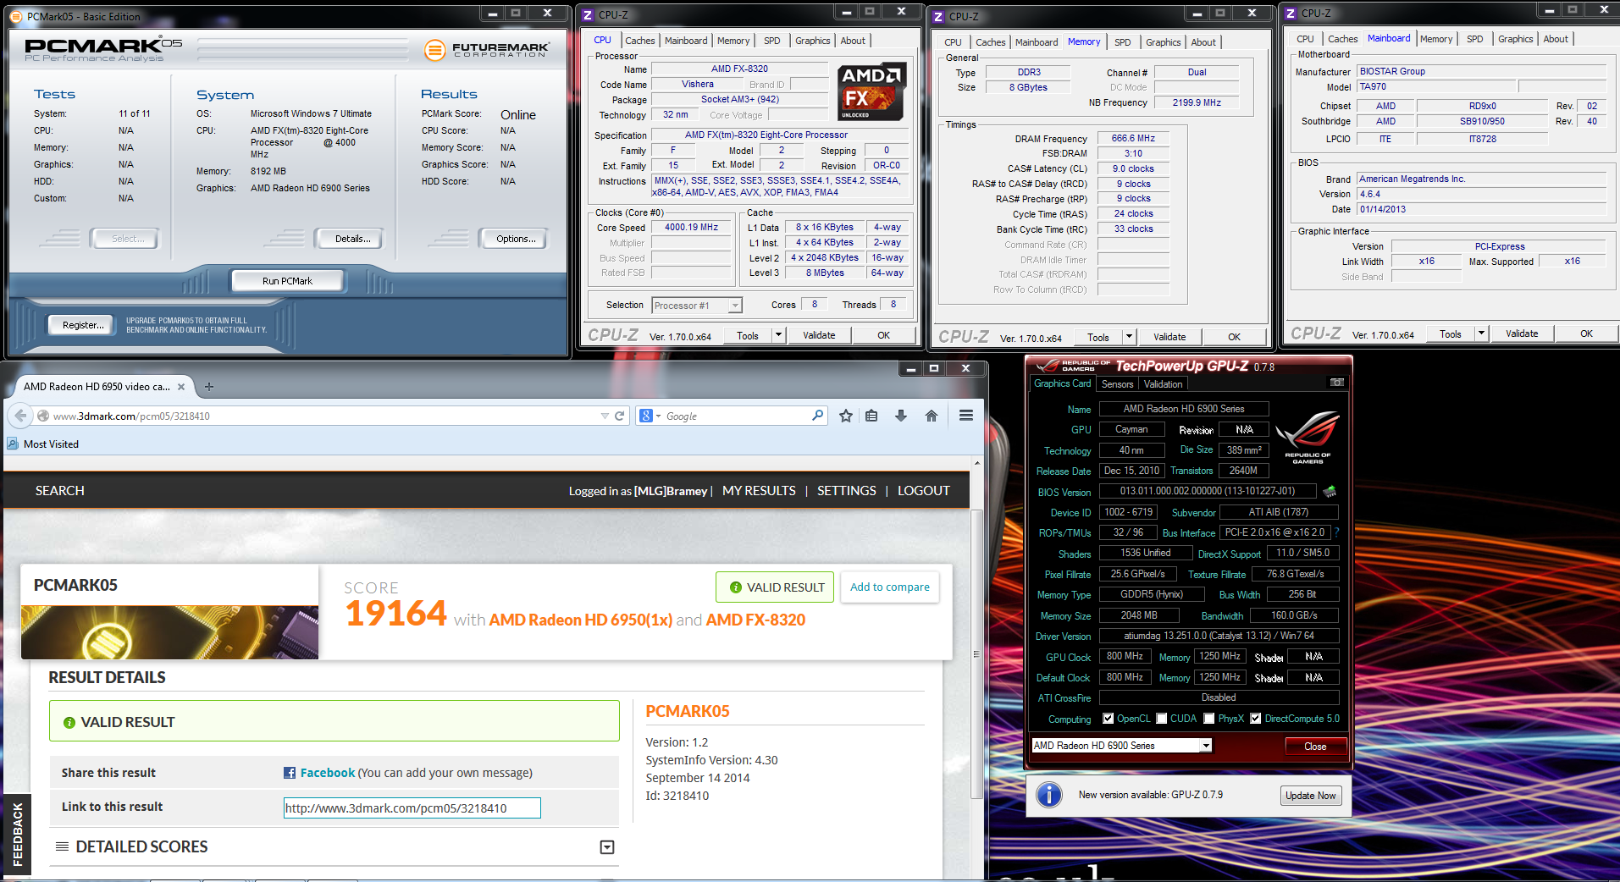Click Validate in first CPU-Z window
The image size is (1620, 882).
pyautogui.click(x=819, y=335)
